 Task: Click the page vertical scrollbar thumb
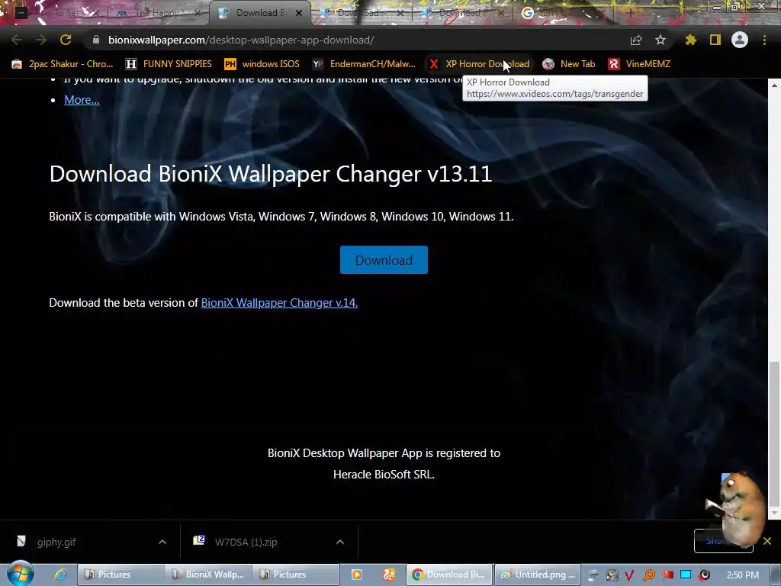tap(774, 433)
